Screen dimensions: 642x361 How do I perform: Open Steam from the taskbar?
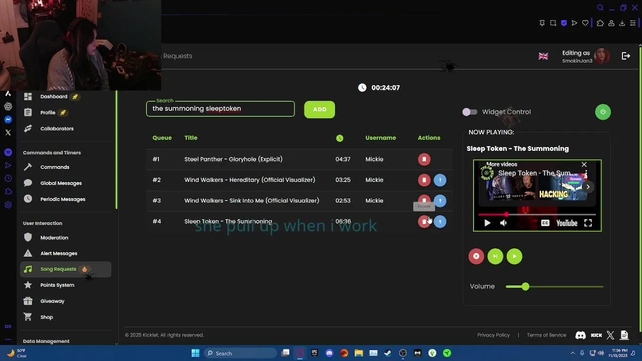pos(388,353)
